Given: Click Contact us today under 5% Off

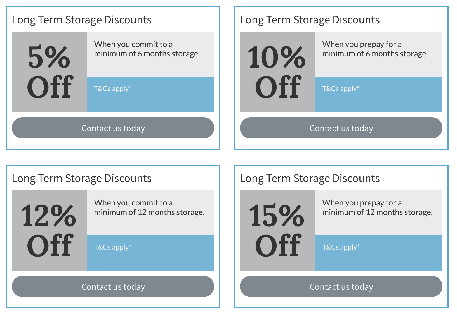Looking at the screenshot, I should (113, 128).
